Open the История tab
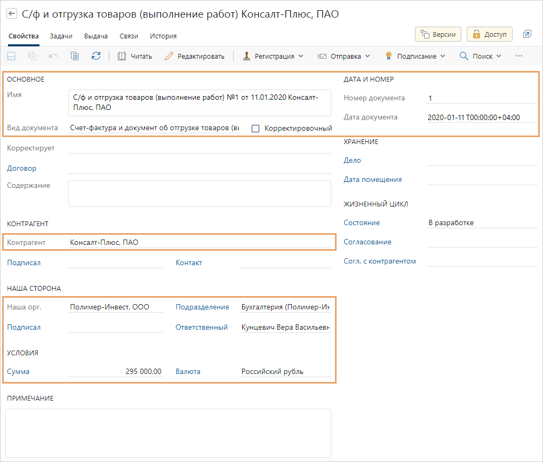 [163, 36]
